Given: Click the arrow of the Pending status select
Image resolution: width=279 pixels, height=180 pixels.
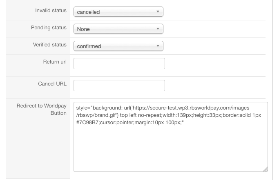Looking at the screenshot, I should coord(158,29).
